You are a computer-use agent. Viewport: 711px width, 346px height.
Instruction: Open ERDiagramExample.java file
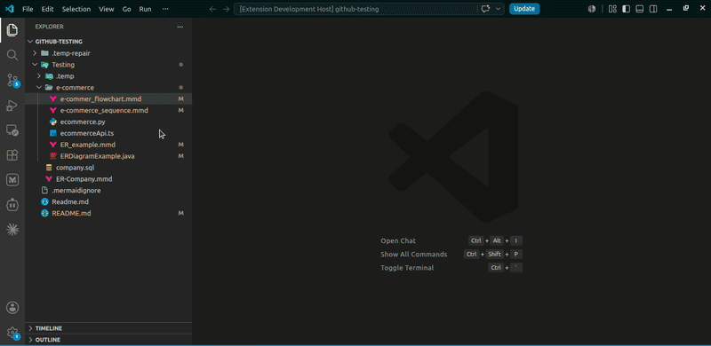(x=108, y=156)
